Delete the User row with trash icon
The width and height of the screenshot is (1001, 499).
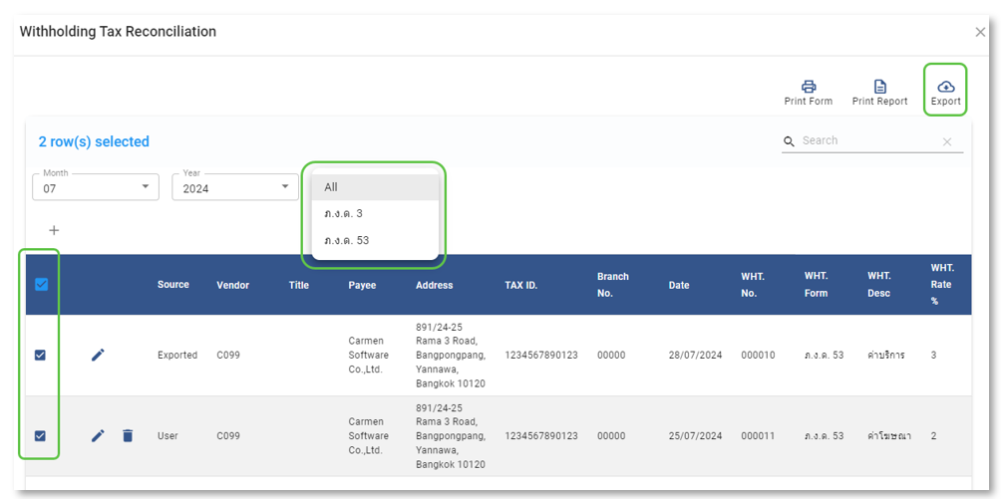coord(128,435)
